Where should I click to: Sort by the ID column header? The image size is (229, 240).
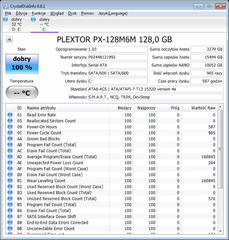tap(19, 108)
